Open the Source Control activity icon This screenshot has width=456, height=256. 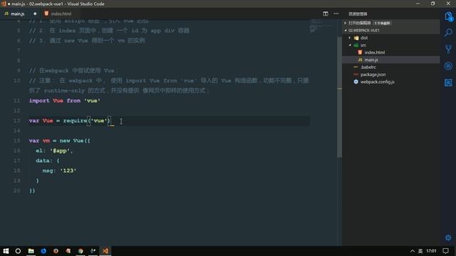point(448,49)
